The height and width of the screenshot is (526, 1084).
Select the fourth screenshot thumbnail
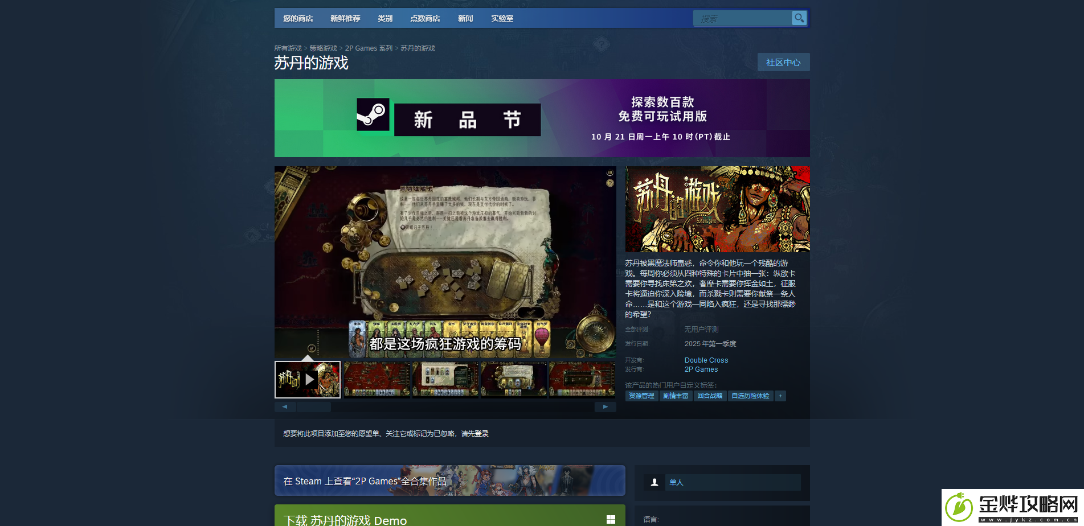click(x=513, y=380)
